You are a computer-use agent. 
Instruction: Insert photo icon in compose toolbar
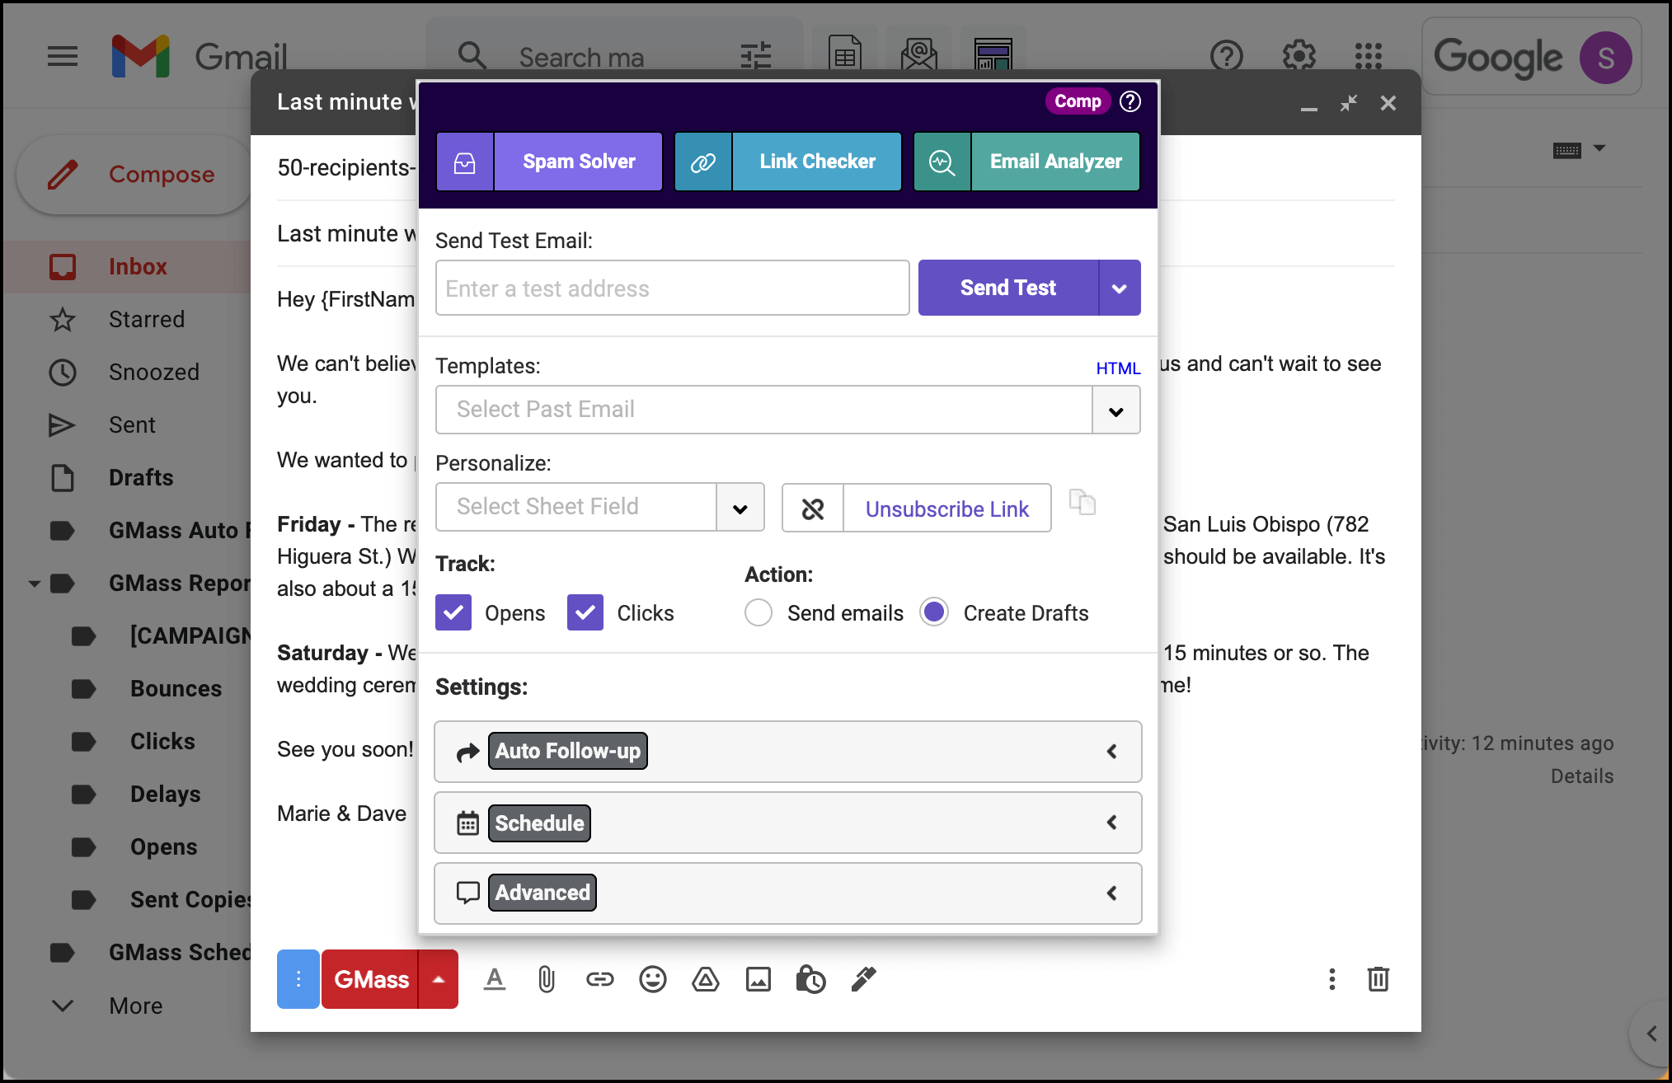[x=758, y=979]
